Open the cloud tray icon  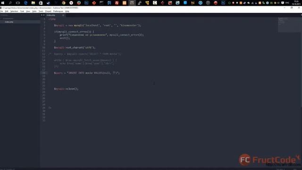[x=249, y=3]
